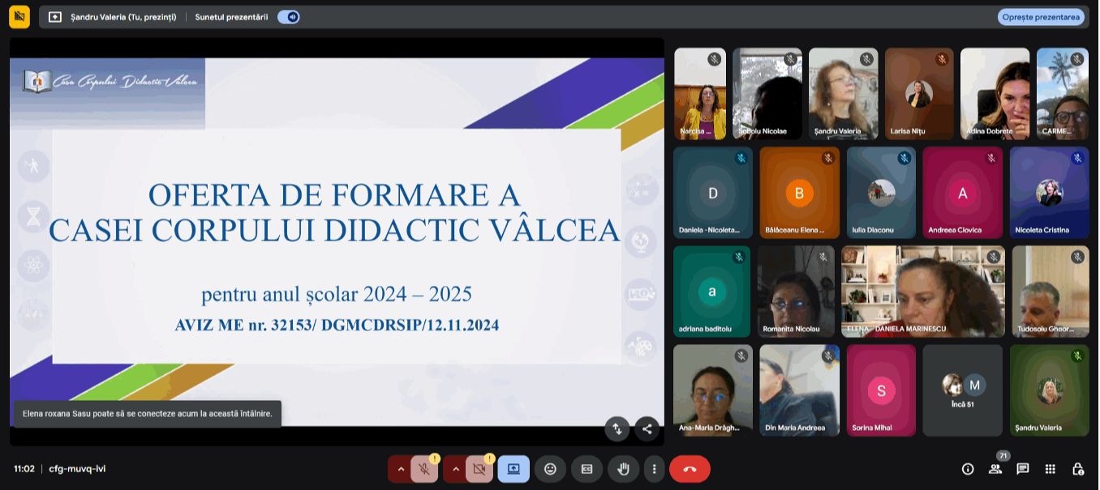Toggle the screen presentation button

513,469
